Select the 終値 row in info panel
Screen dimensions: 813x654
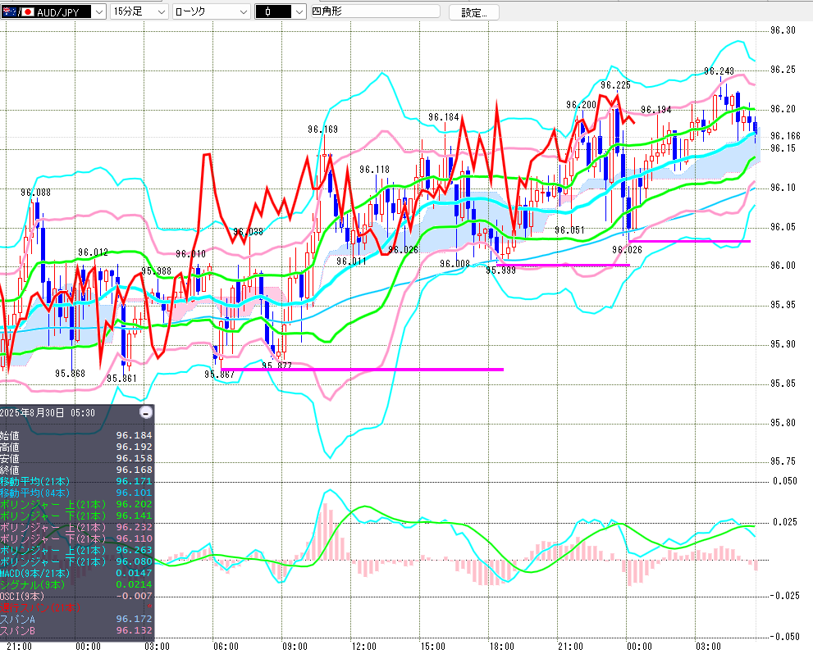pyautogui.click(x=77, y=470)
